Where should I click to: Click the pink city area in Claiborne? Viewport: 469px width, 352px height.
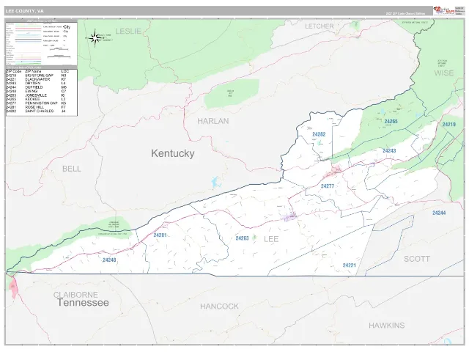[x=13, y=287]
